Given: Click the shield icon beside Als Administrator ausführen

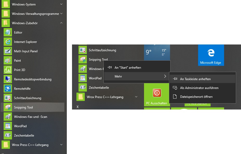Looking at the screenshot, I should click(x=175, y=88).
